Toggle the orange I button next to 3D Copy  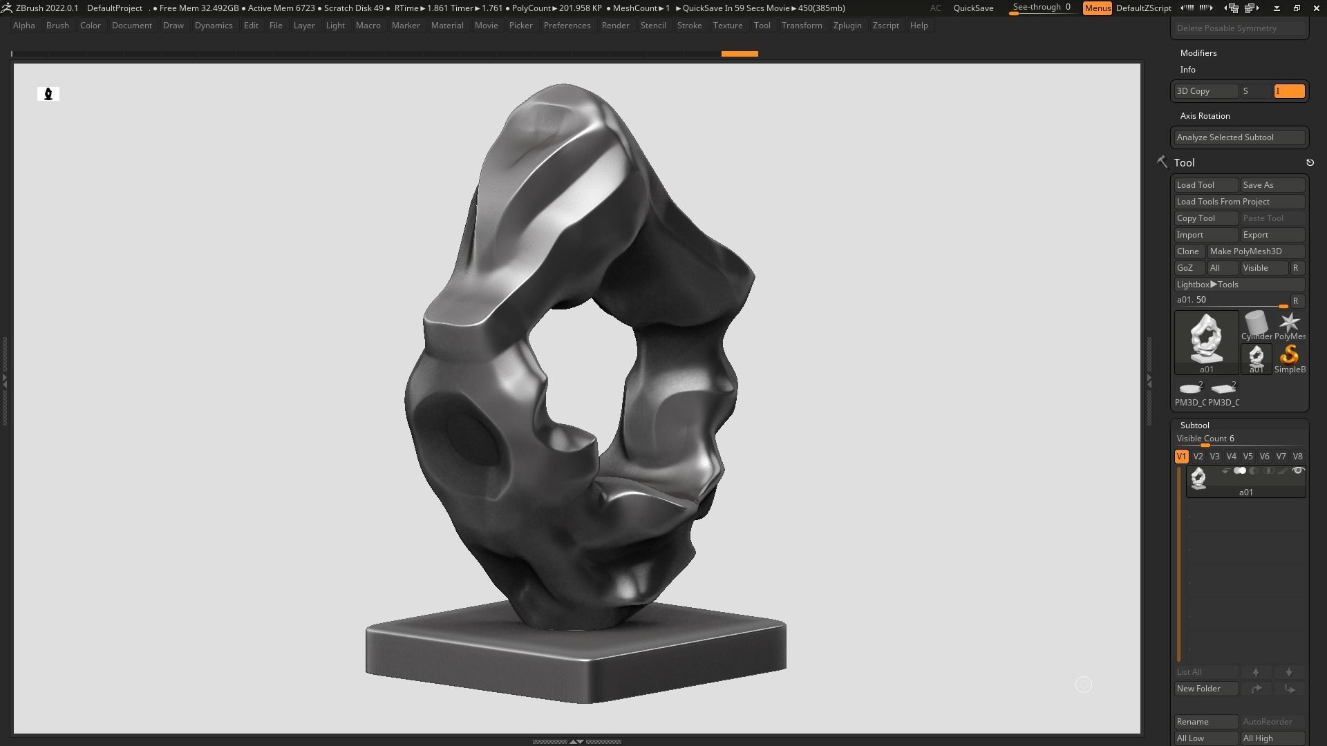(1289, 91)
